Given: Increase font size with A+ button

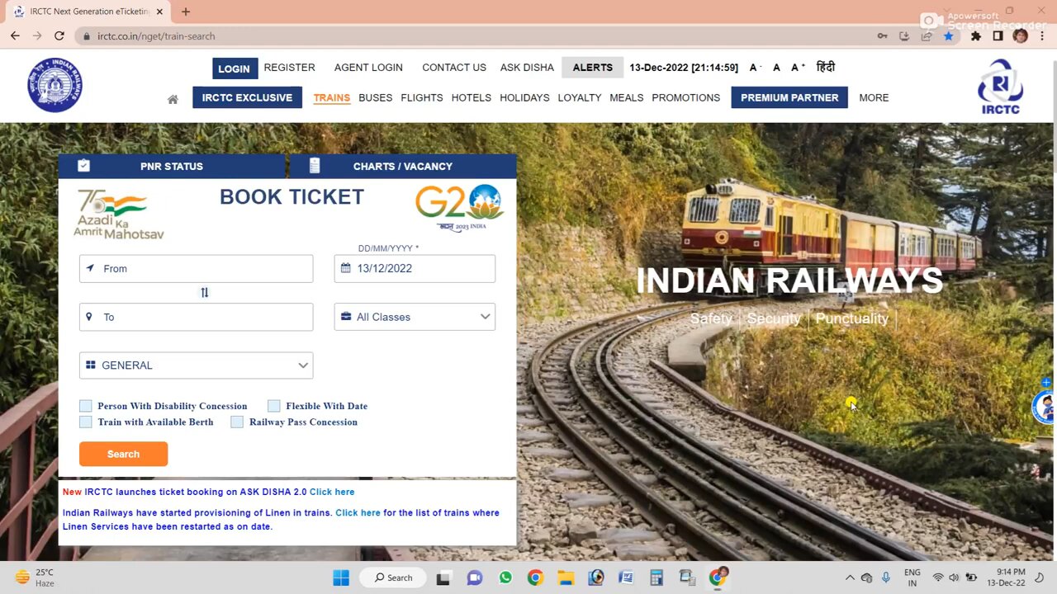Looking at the screenshot, I should [798, 68].
